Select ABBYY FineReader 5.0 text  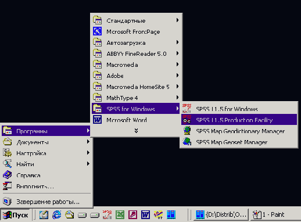(137, 53)
